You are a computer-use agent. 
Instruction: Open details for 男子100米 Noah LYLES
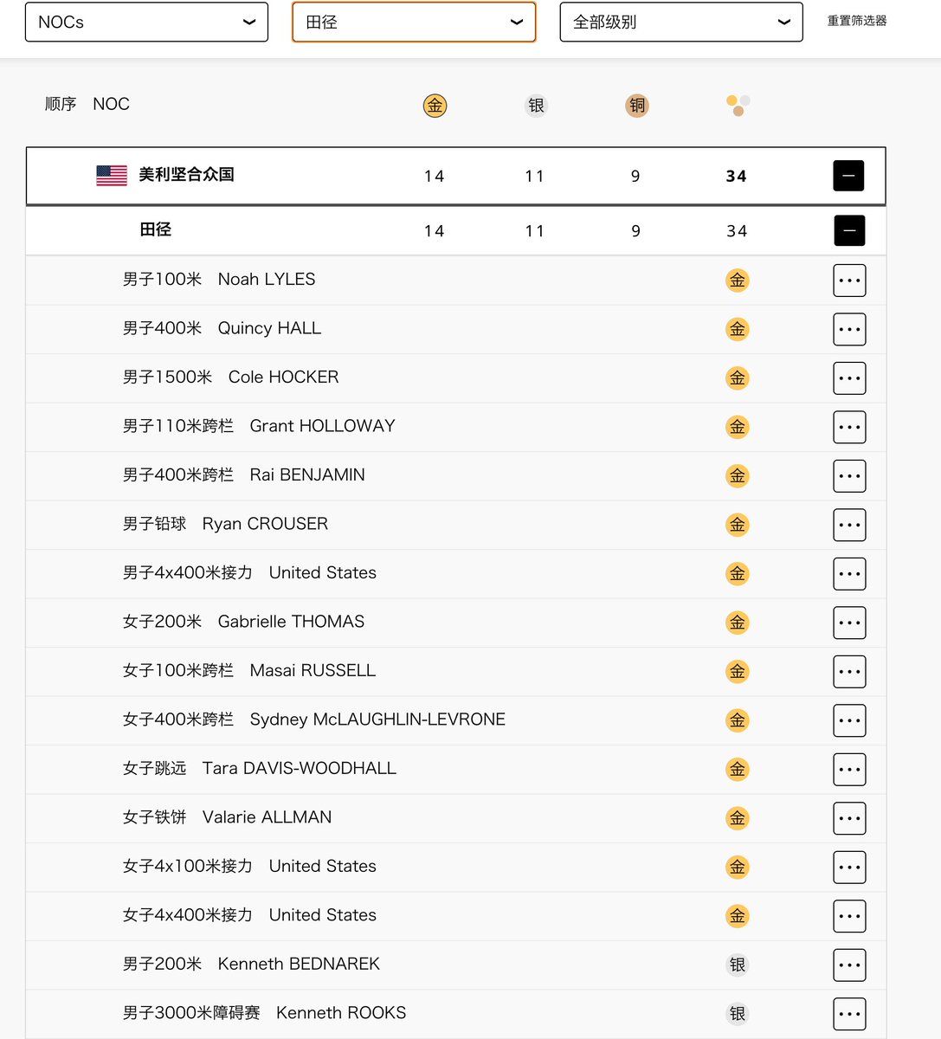849,281
